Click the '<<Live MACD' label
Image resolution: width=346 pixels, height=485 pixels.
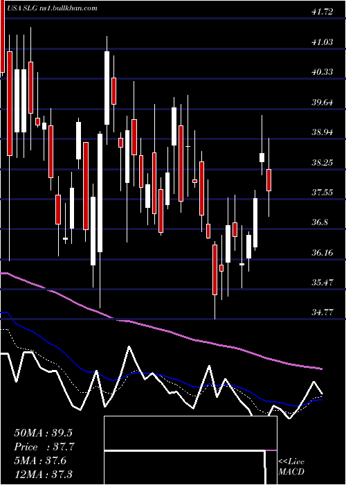(x=291, y=466)
